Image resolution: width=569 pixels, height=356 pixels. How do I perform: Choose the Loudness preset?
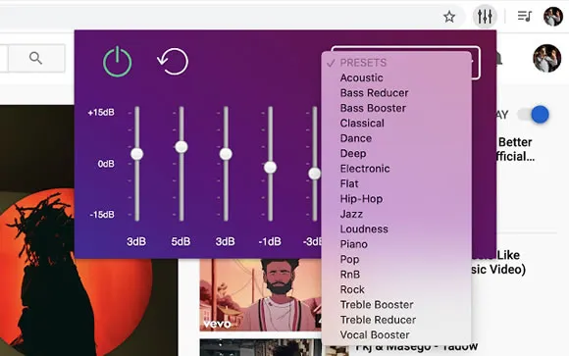click(x=364, y=229)
